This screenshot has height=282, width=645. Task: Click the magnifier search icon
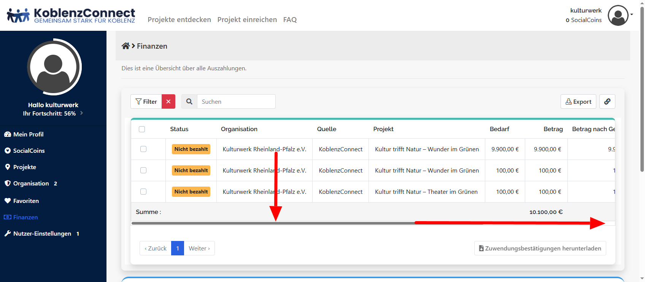(x=189, y=101)
